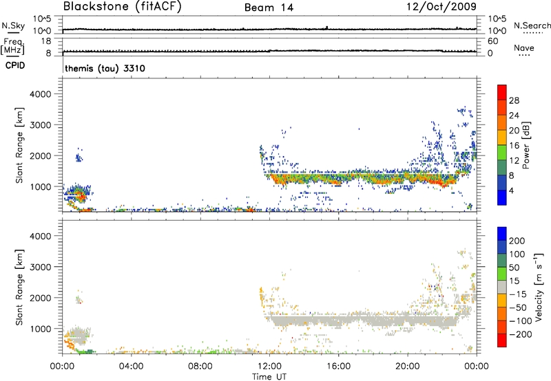This screenshot has width=551, height=381.
Task: Click the 16 tick on the power scale
Action: tap(514, 145)
